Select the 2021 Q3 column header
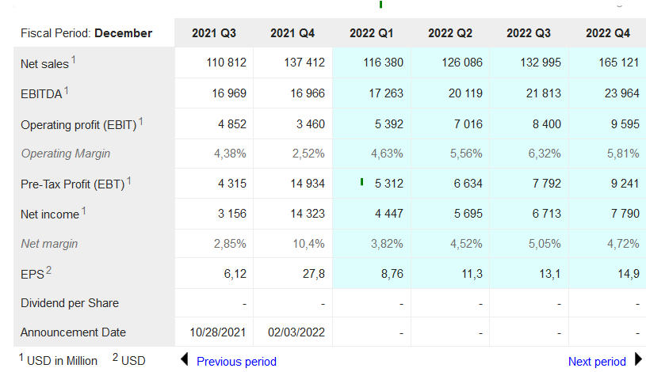 tap(214, 33)
